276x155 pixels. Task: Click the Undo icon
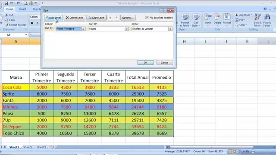tap(11, 3)
